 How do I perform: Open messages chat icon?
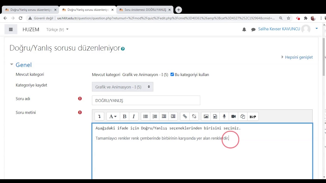tap(253, 30)
